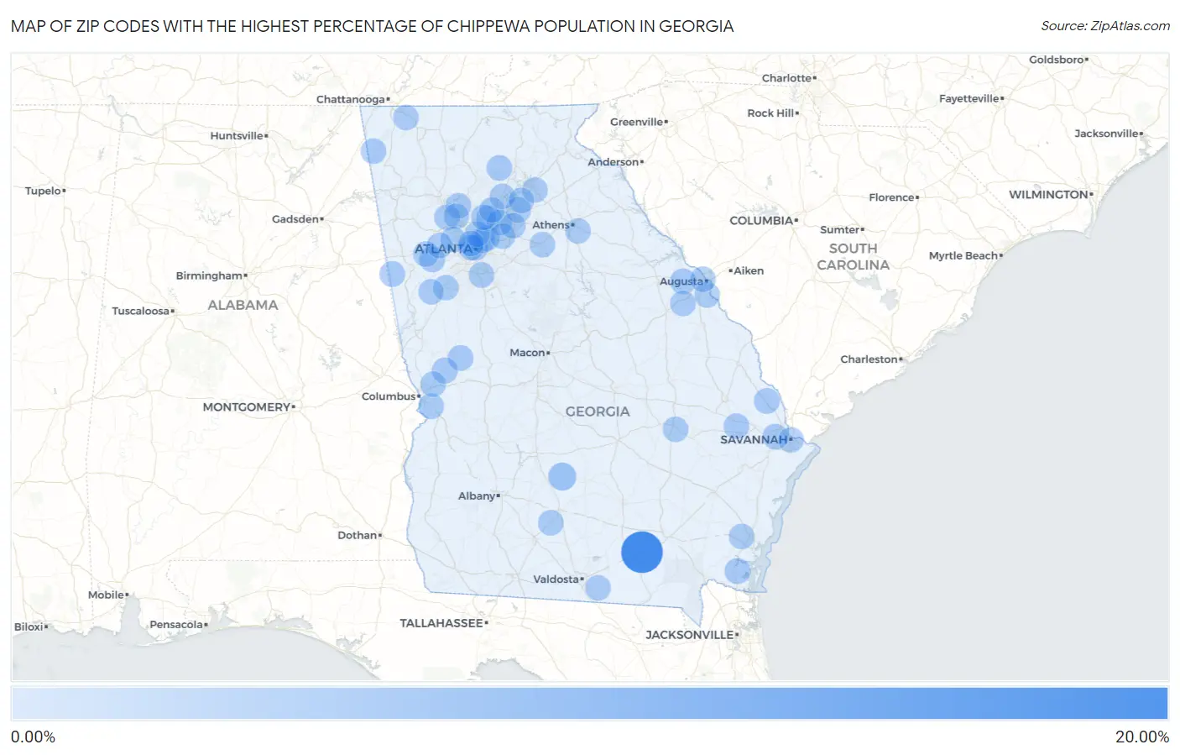This screenshot has width=1180, height=755.
Task: Click the SAVANNAH city label
Action: [x=754, y=439]
